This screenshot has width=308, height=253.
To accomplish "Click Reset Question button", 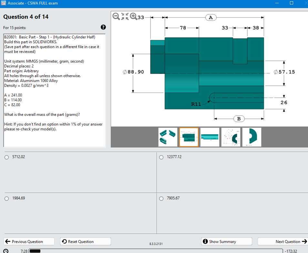I will [86, 241].
